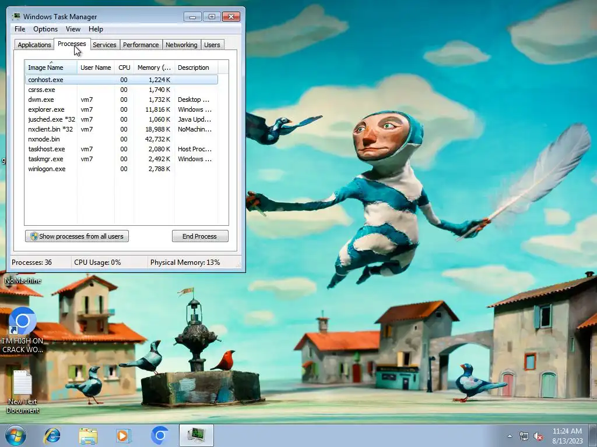The image size is (597, 447).
Task: Close the Windows Task Manager window
Action: tap(231, 17)
